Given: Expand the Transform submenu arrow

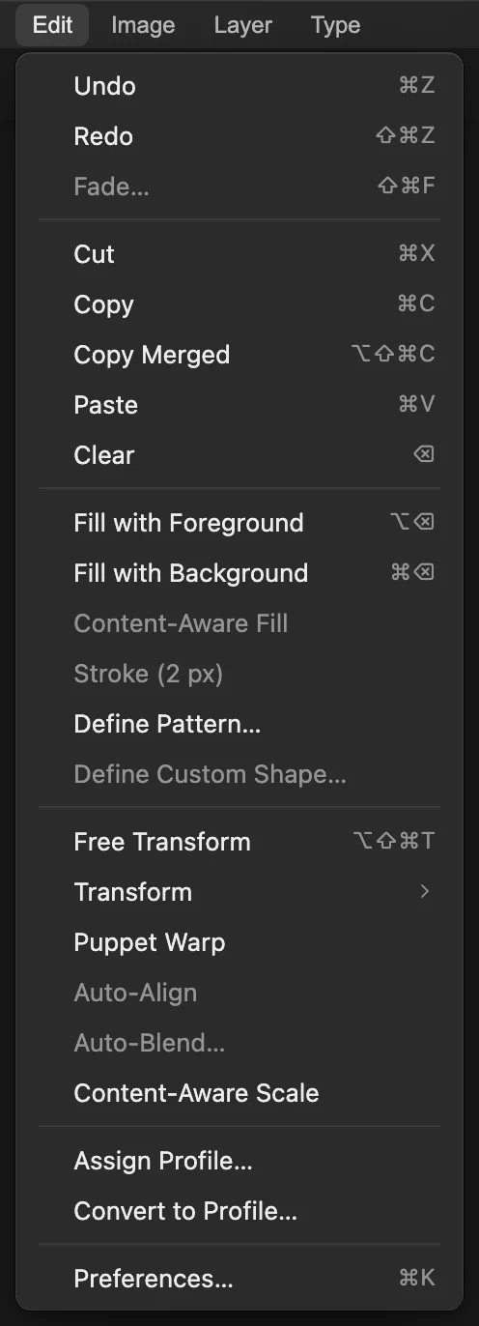Looking at the screenshot, I should click(x=425, y=892).
